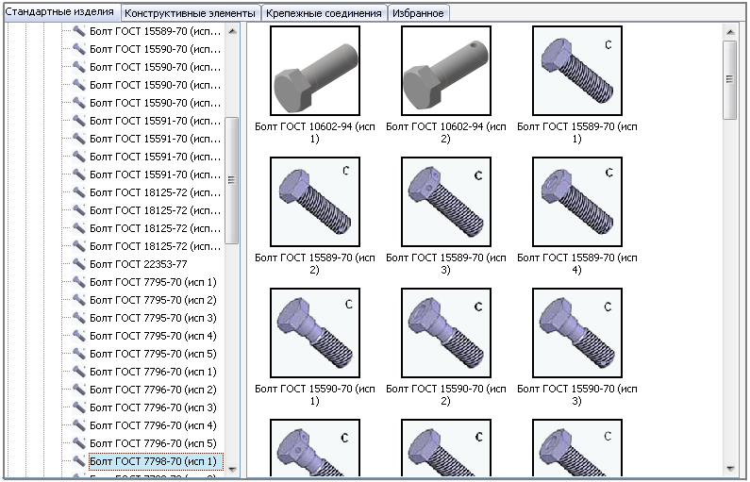Click bolt icon beside Болт ГОСТ 7796-70 (исп 2)
The height and width of the screenshot is (482, 750).
79,390
